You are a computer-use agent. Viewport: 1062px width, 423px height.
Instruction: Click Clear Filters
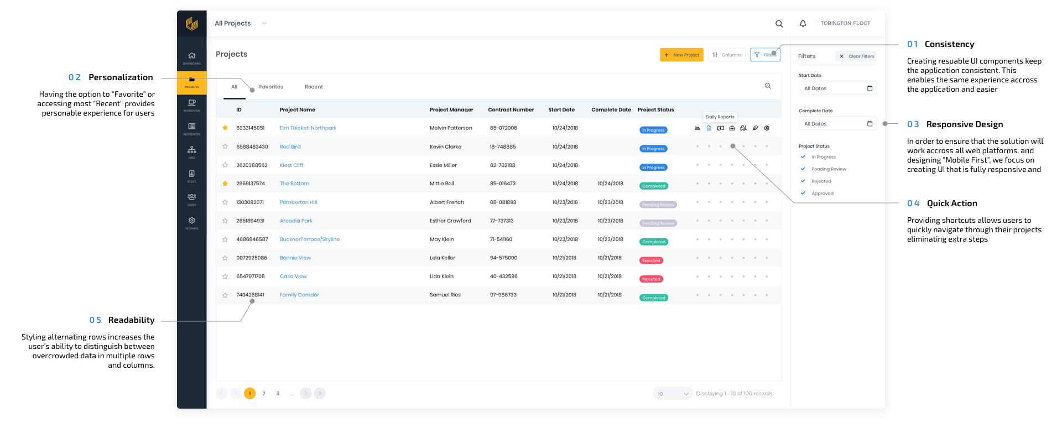coord(856,56)
